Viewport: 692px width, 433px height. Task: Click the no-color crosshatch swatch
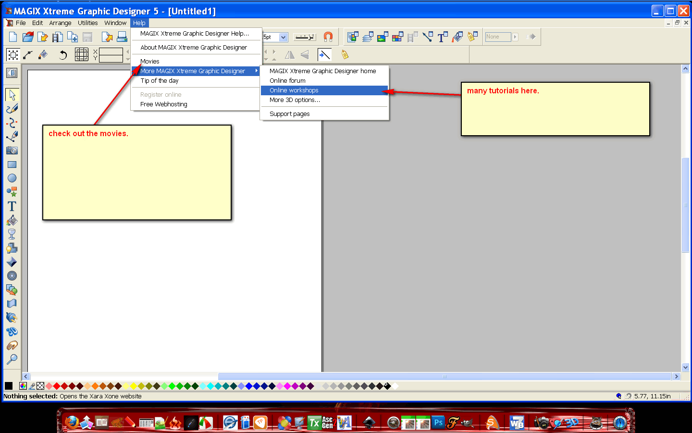40,386
